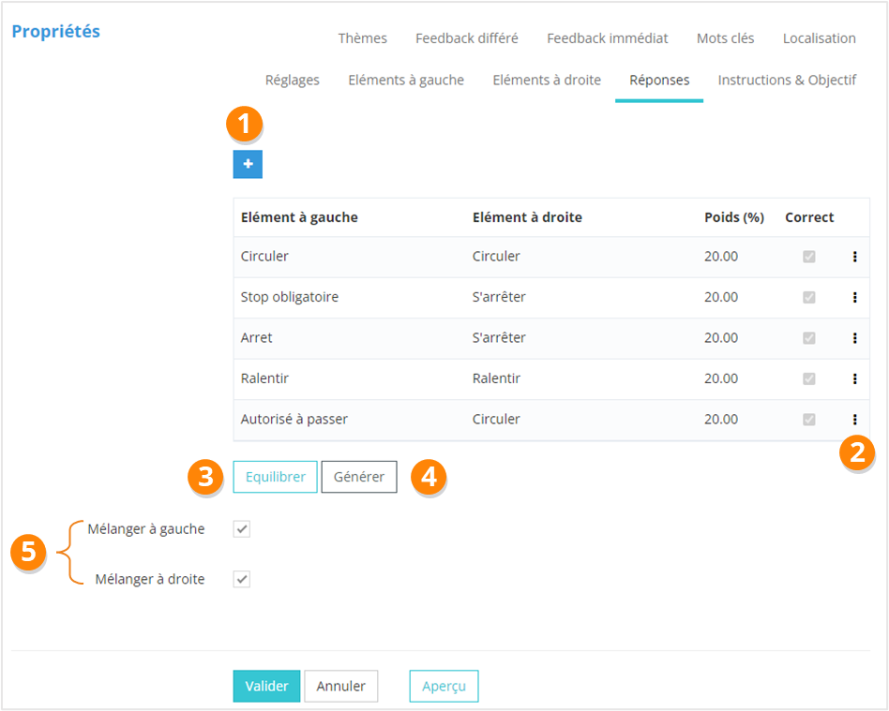
Task: Click the Valider button
Action: click(266, 686)
